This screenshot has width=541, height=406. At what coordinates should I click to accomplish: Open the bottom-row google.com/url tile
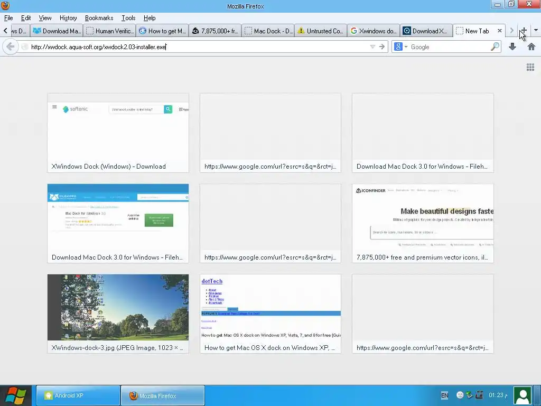tap(423, 314)
